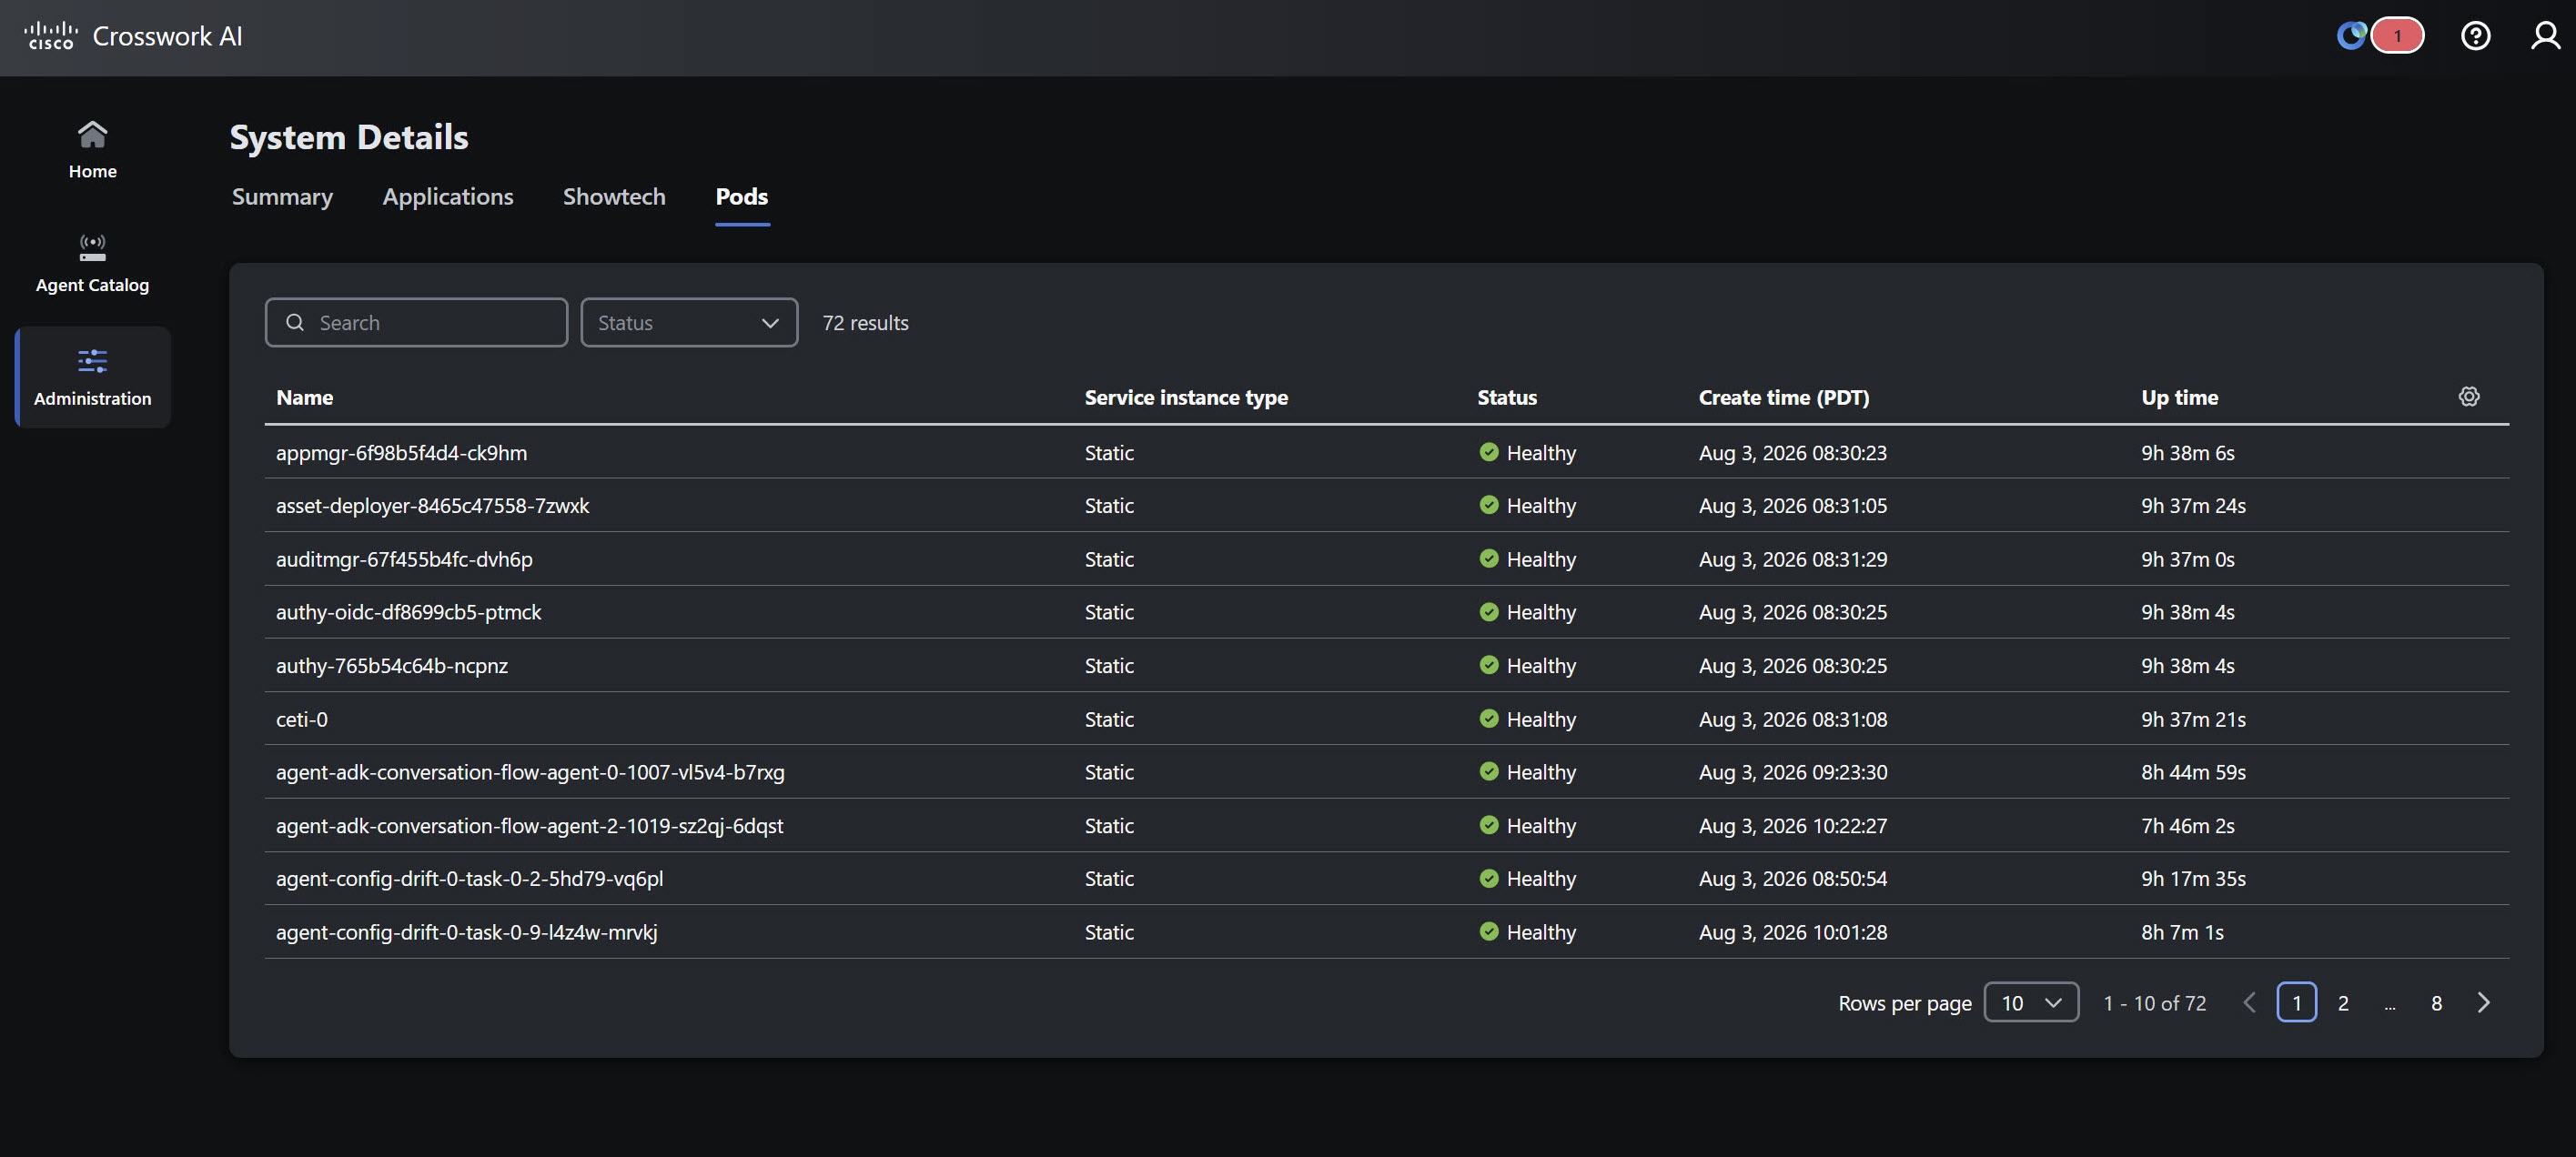The height and width of the screenshot is (1157, 2576).
Task: Switch to the Applications tab
Action: pos(448,196)
